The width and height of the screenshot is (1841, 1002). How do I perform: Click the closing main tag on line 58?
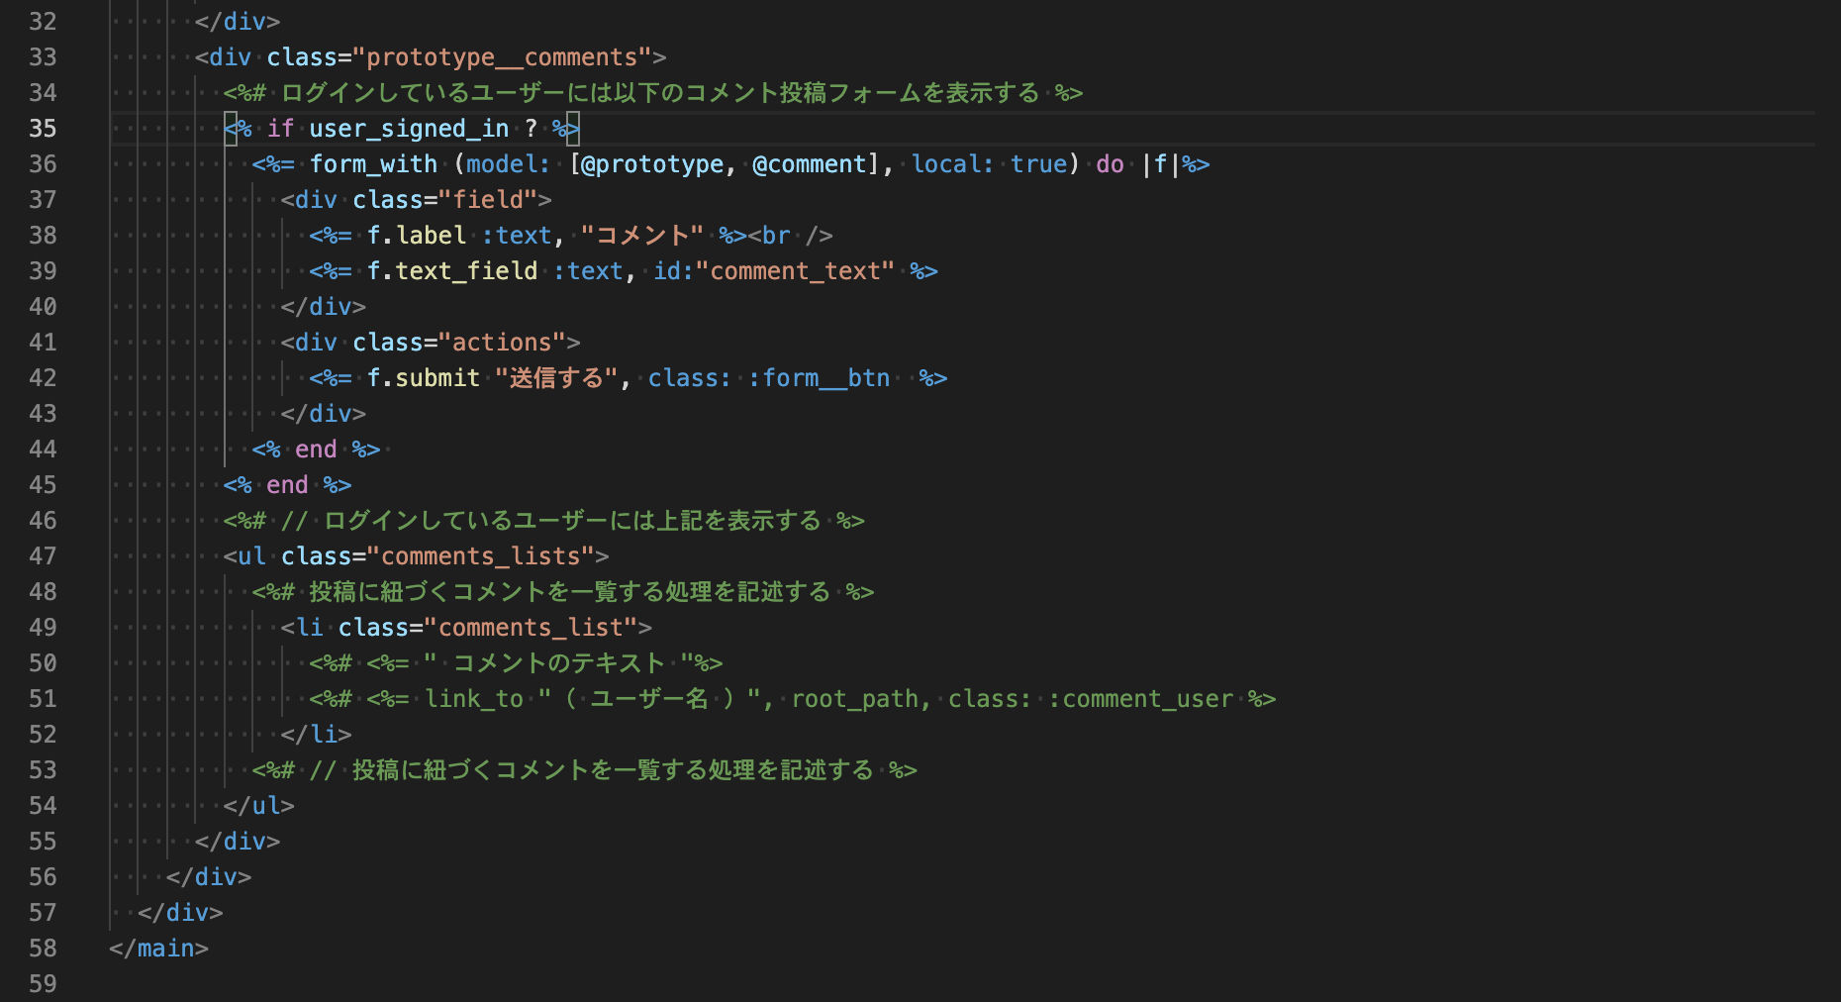pyautogui.click(x=160, y=948)
